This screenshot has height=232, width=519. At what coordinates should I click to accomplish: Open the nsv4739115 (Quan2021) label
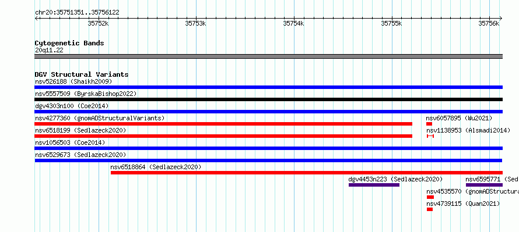[463, 204]
